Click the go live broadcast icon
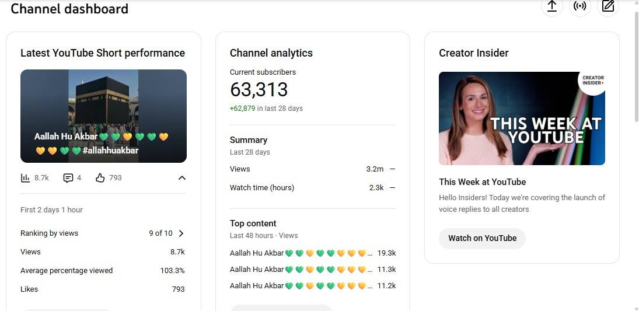Viewport: 639px width, 311px height. (579, 6)
